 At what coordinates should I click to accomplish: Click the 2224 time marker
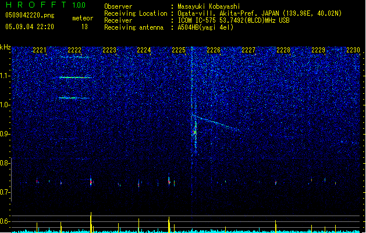[144, 50]
